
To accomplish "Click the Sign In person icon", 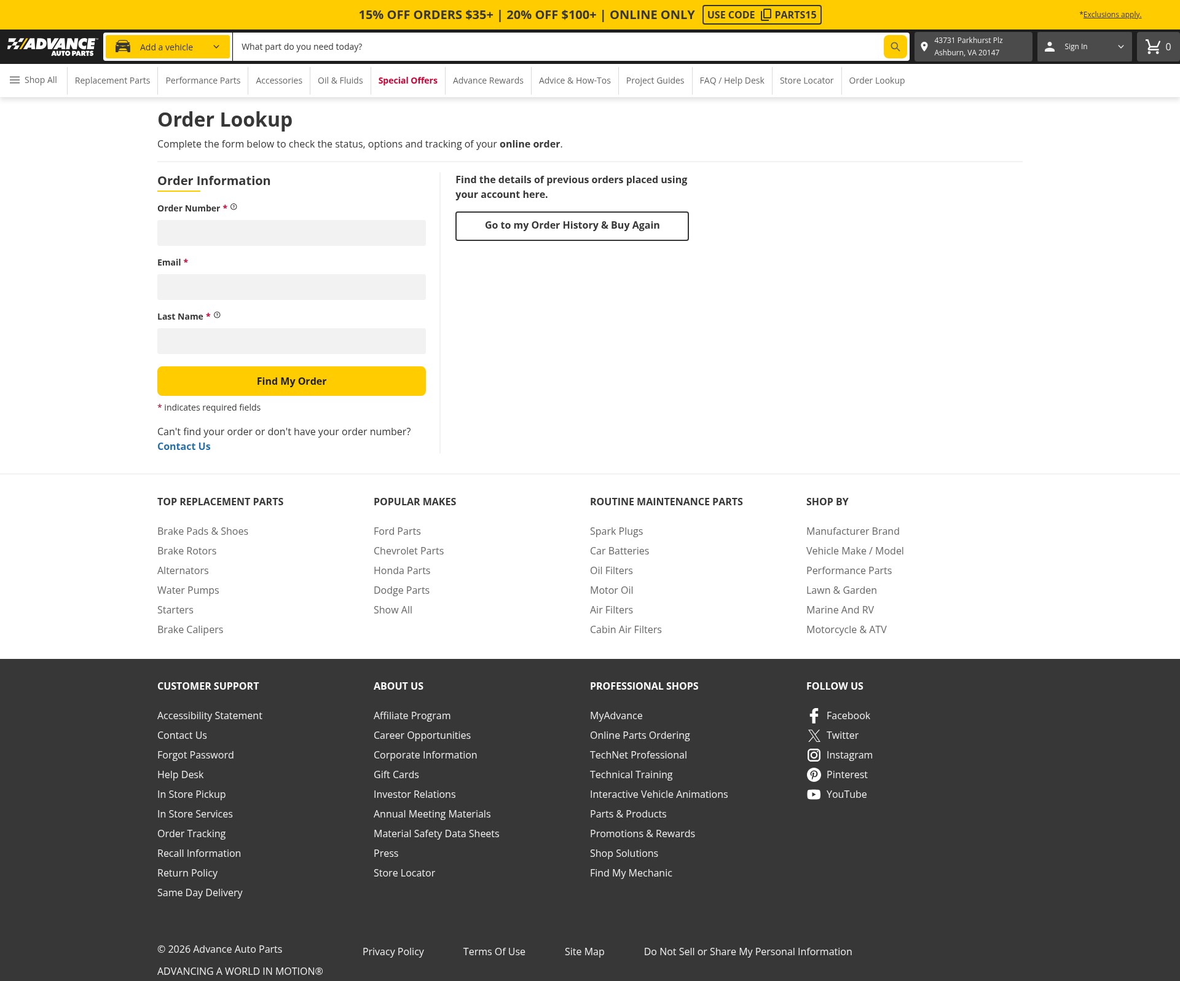I will [x=1050, y=47].
